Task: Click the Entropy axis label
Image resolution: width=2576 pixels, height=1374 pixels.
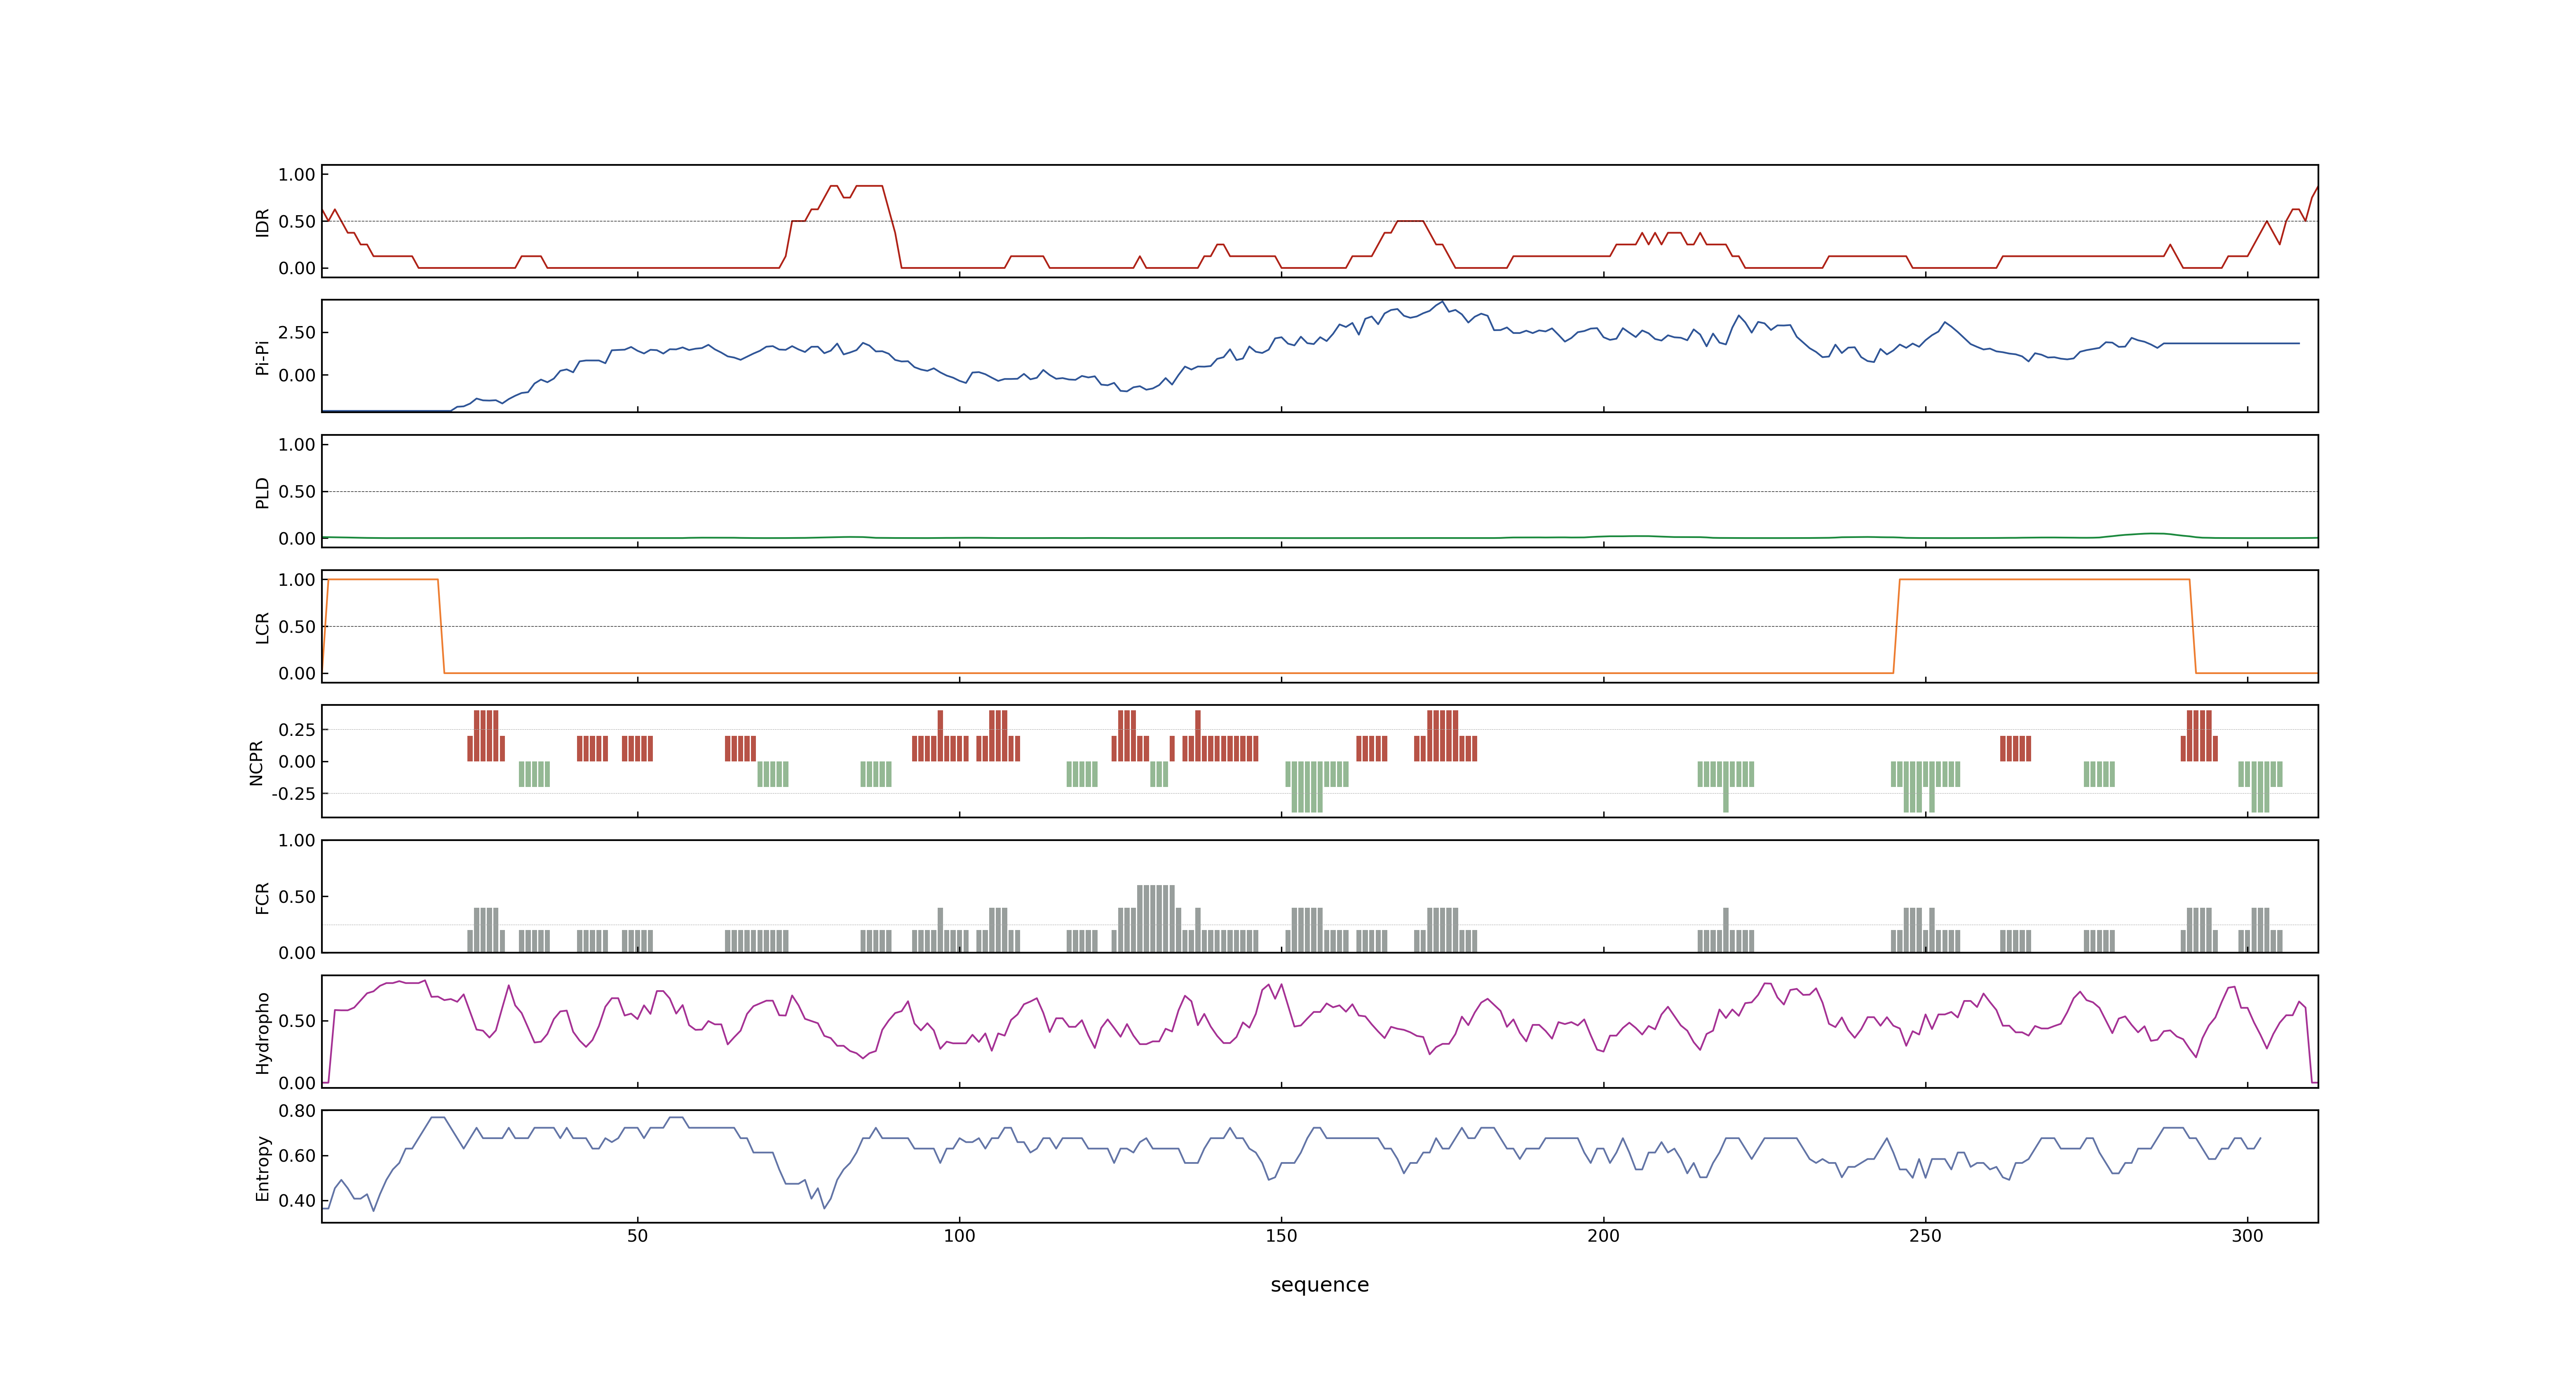Action: (262, 1167)
